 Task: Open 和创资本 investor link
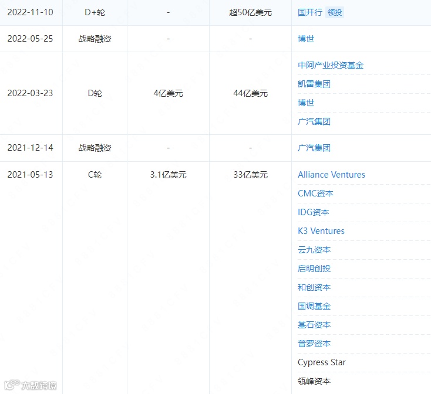point(314,287)
